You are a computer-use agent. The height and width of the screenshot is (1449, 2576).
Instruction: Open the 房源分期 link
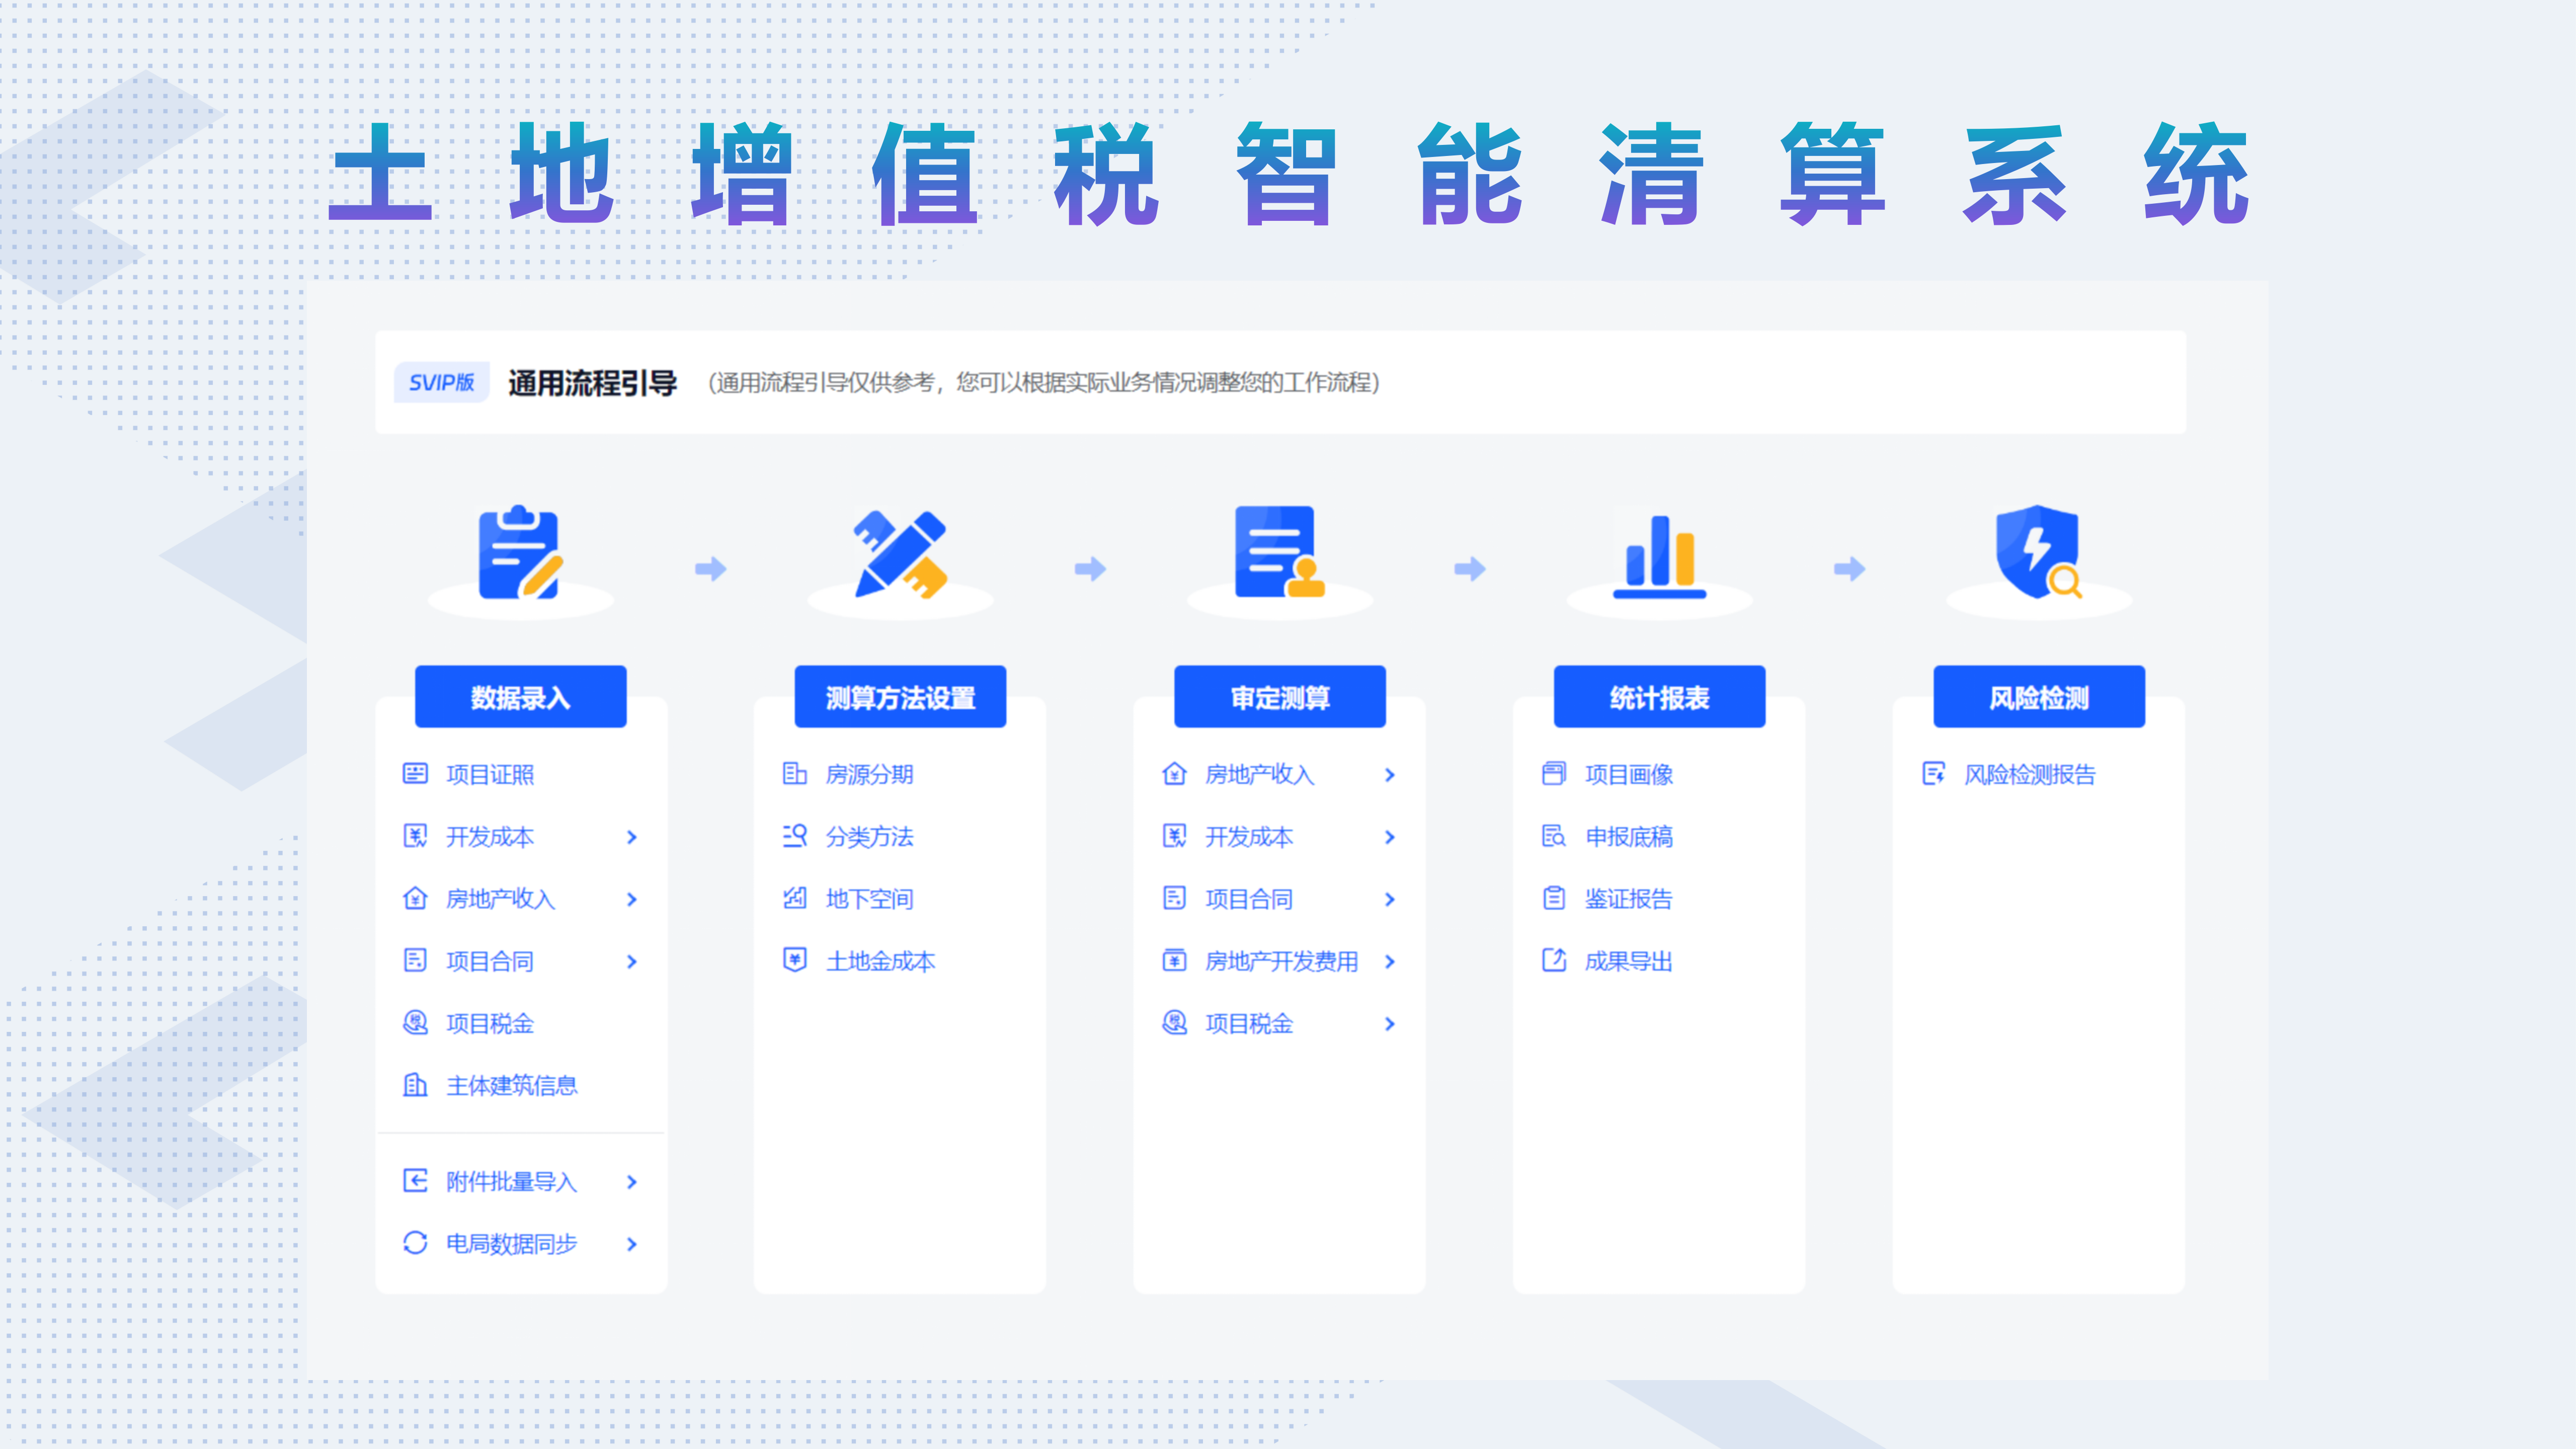pos(869,774)
